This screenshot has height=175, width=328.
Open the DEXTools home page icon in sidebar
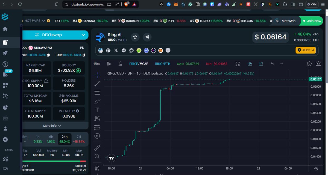click(5, 29)
